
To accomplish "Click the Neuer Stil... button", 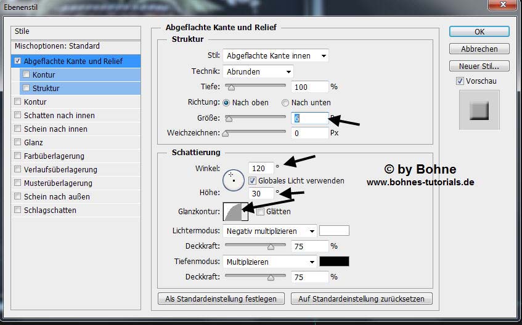I will 479,66.
